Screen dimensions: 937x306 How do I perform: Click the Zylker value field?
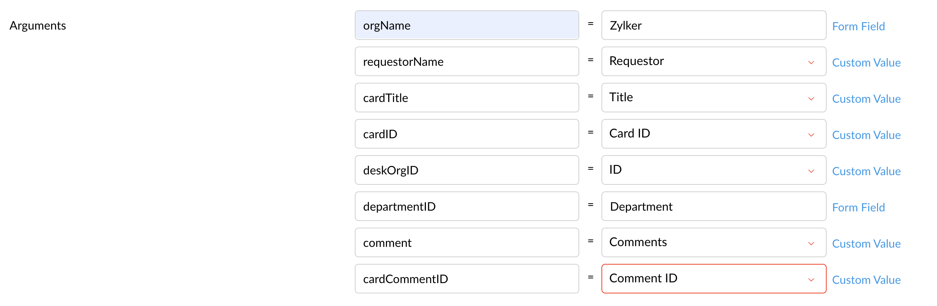tap(713, 25)
